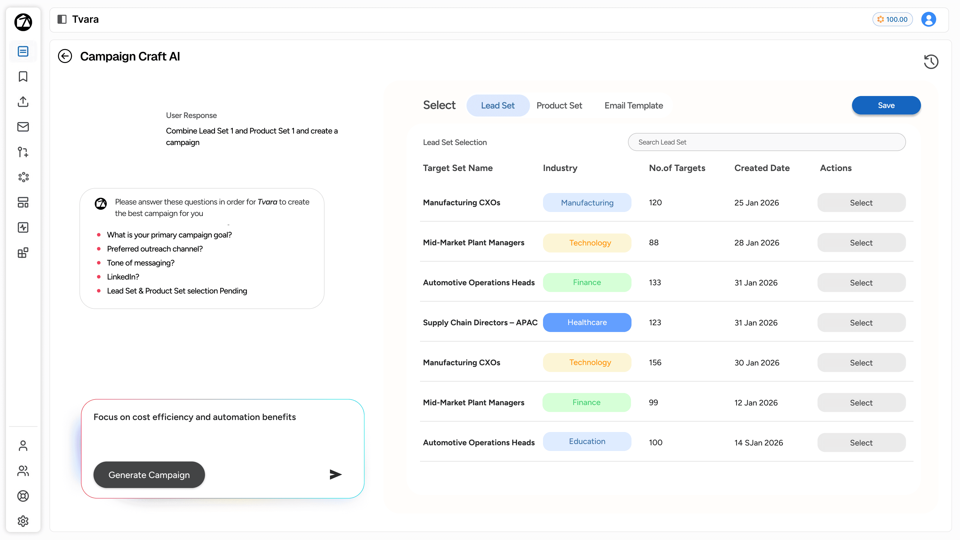Switch to the Email Template tab
This screenshot has width=960, height=540.
[633, 105]
